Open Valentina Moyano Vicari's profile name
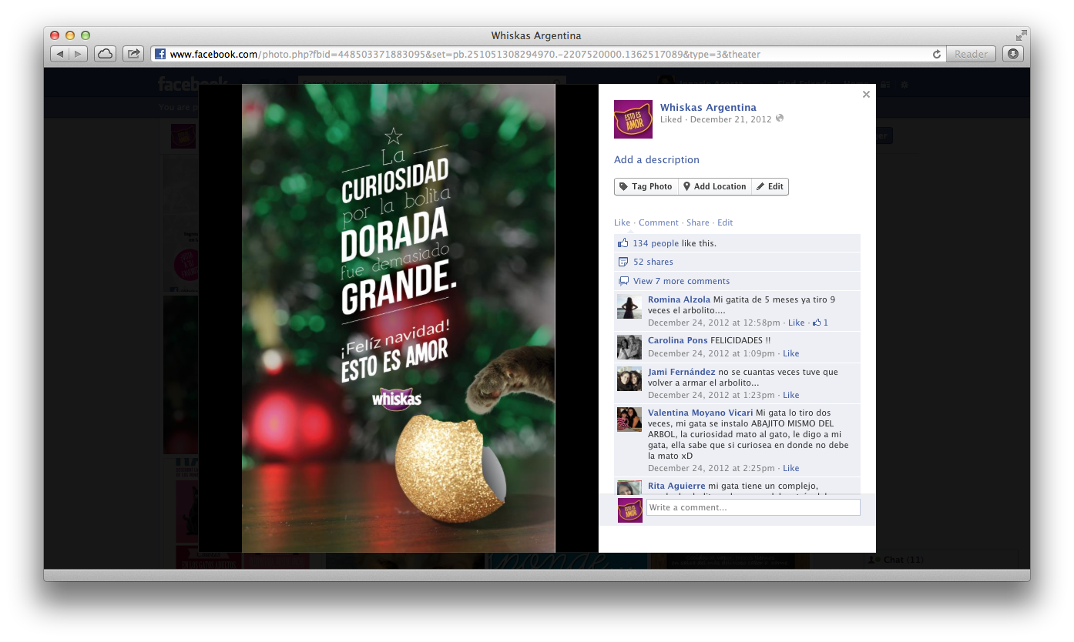Screen dimensions: 1074x642 pyautogui.click(x=700, y=413)
